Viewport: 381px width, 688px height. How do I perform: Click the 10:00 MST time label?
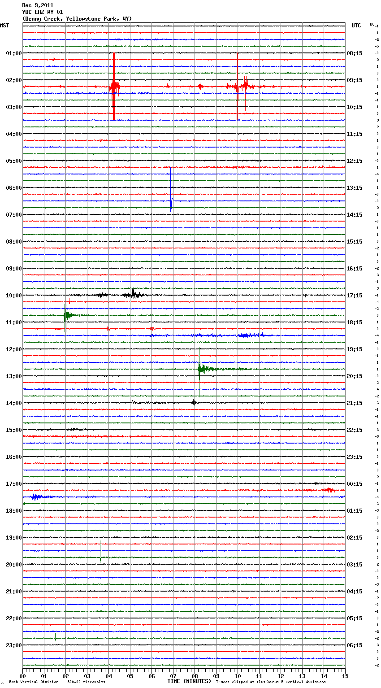[14, 296]
